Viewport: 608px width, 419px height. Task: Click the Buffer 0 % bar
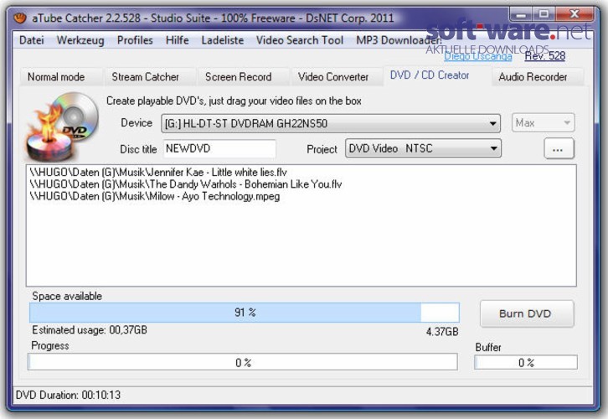click(526, 362)
